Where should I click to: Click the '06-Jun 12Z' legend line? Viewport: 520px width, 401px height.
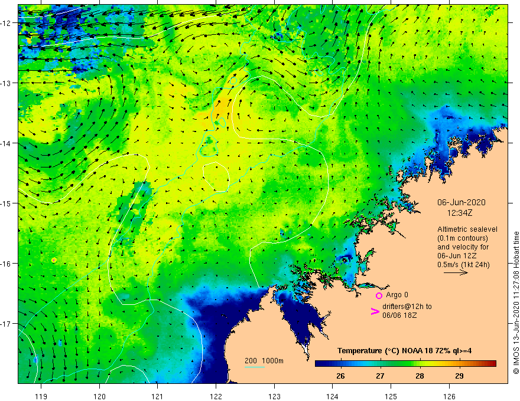pyautogui.click(x=457, y=256)
